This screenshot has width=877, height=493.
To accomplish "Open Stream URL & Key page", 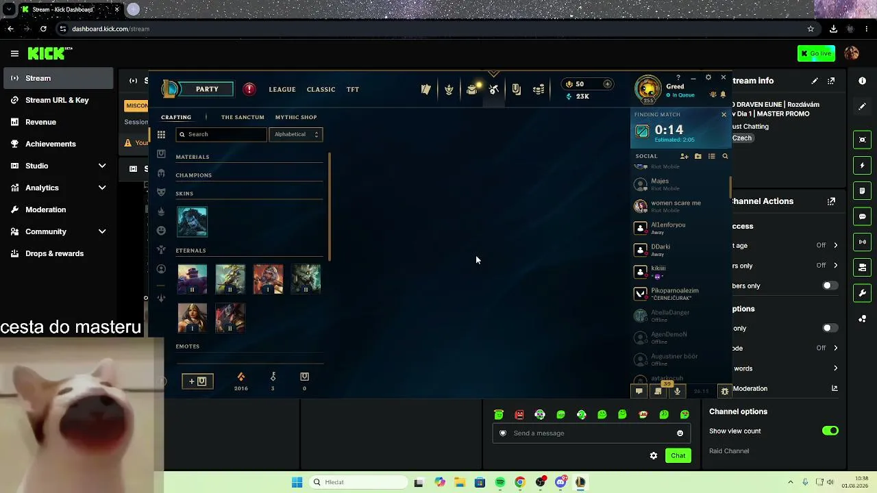I will (56, 100).
